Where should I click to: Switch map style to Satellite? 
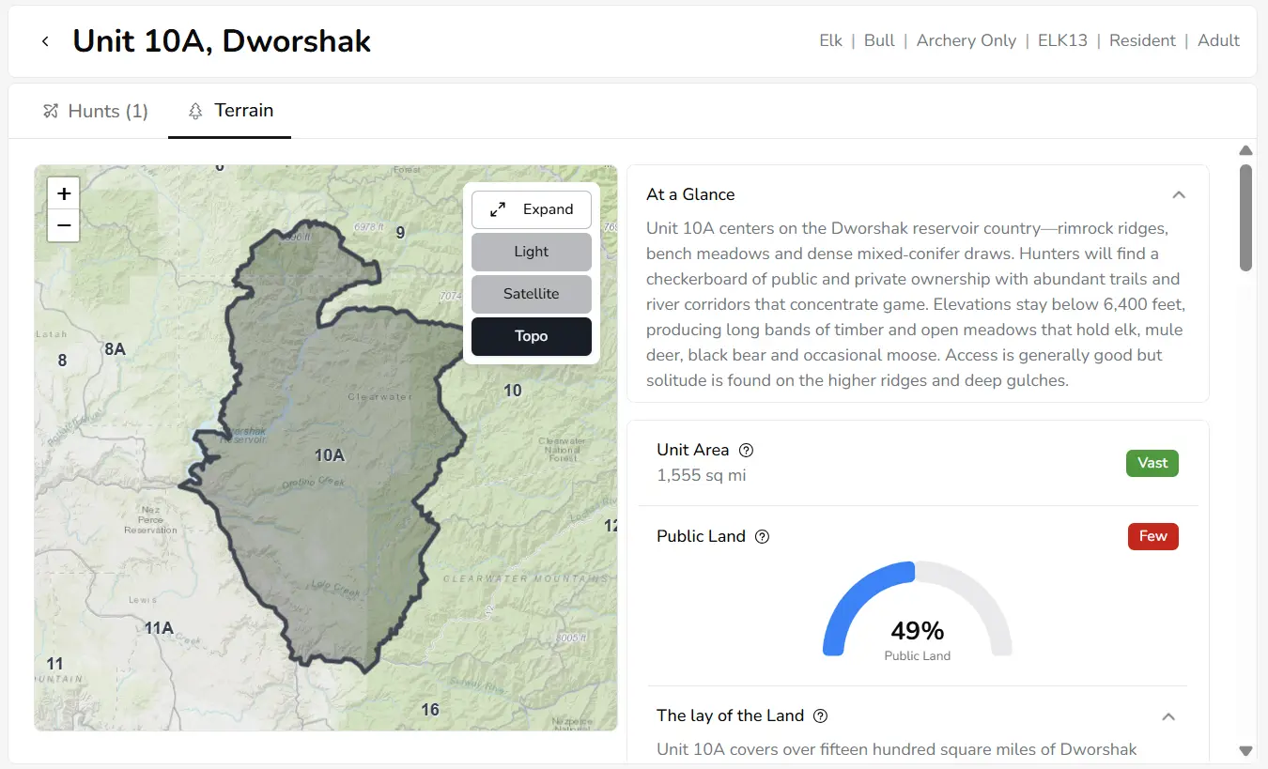(531, 294)
